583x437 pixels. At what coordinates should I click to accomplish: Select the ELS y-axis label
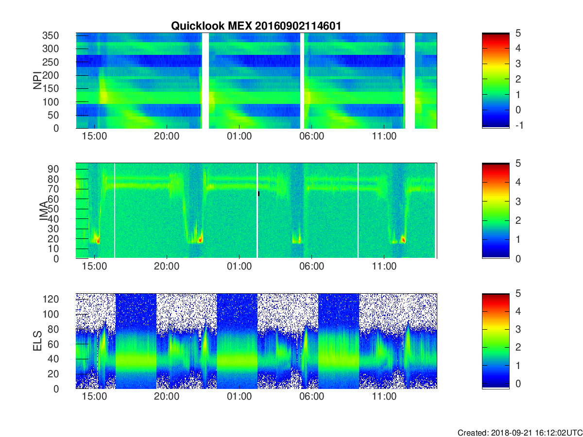coord(37,341)
